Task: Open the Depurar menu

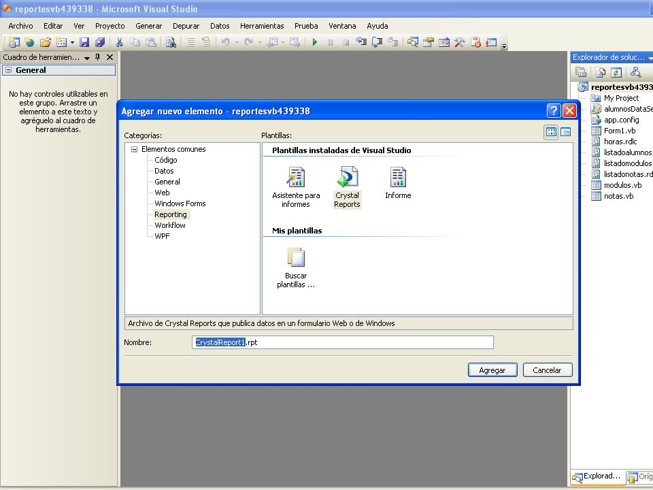Action: [x=186, y=26]
